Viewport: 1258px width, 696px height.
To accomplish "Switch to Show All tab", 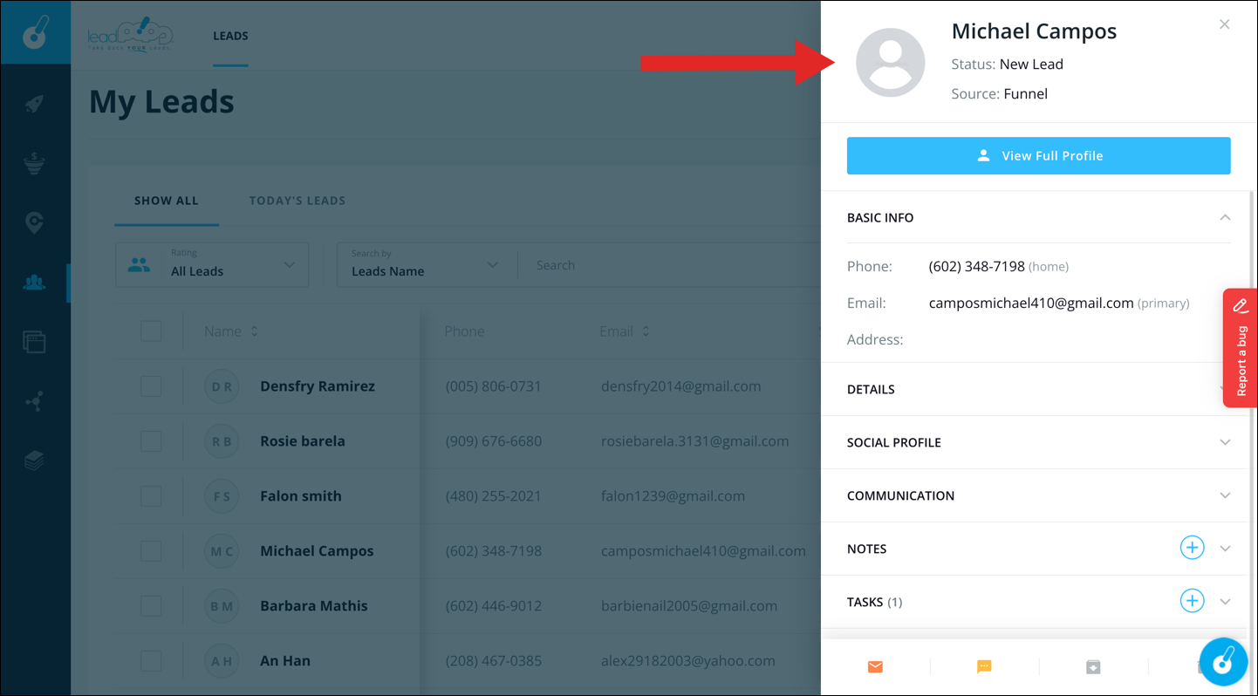I will (x=167, y=201).
